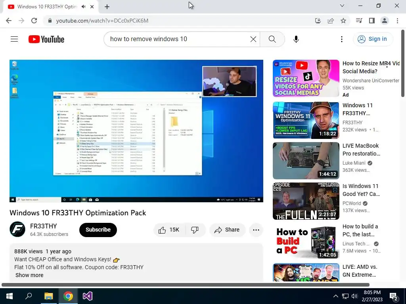Reload the current page

(x=34, y=21)
